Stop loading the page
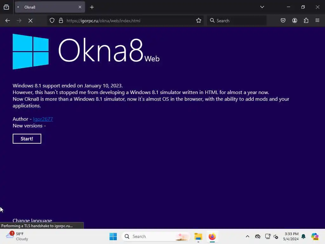This screenshot has height=244, width=325. pyautogui.click(x=30, y=21)
